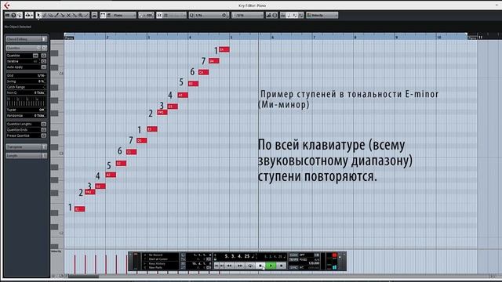The image size is (502, 282).
Task: Select the Trim tool in toolbar
Action: 56,15
